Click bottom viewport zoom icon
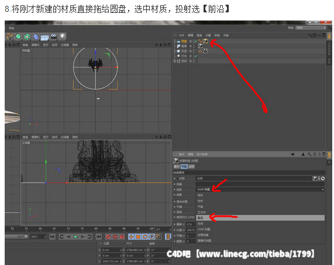 (x=161, y=137)
